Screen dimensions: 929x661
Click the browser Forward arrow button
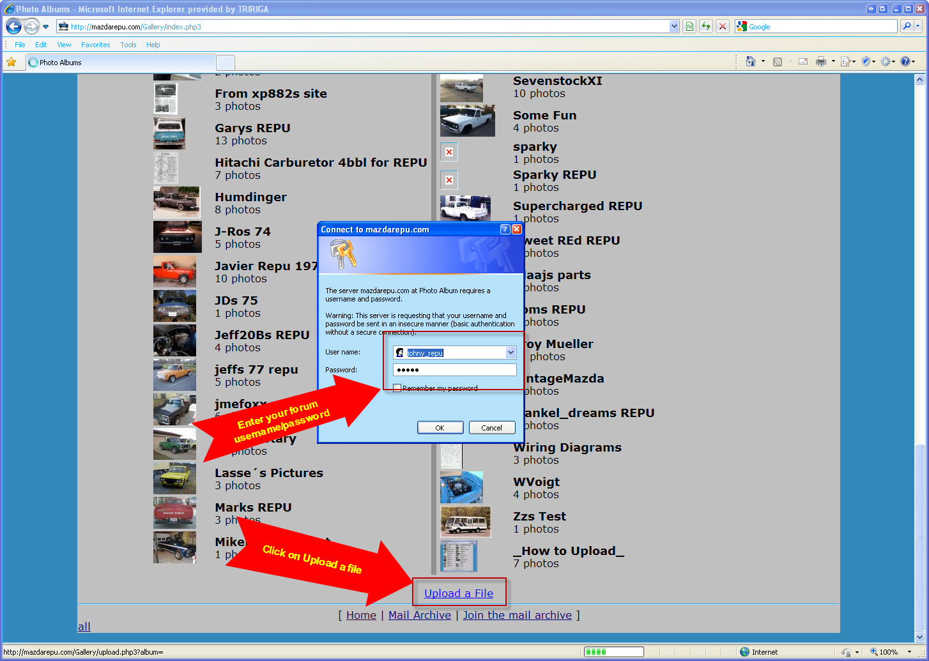[31, 26]
